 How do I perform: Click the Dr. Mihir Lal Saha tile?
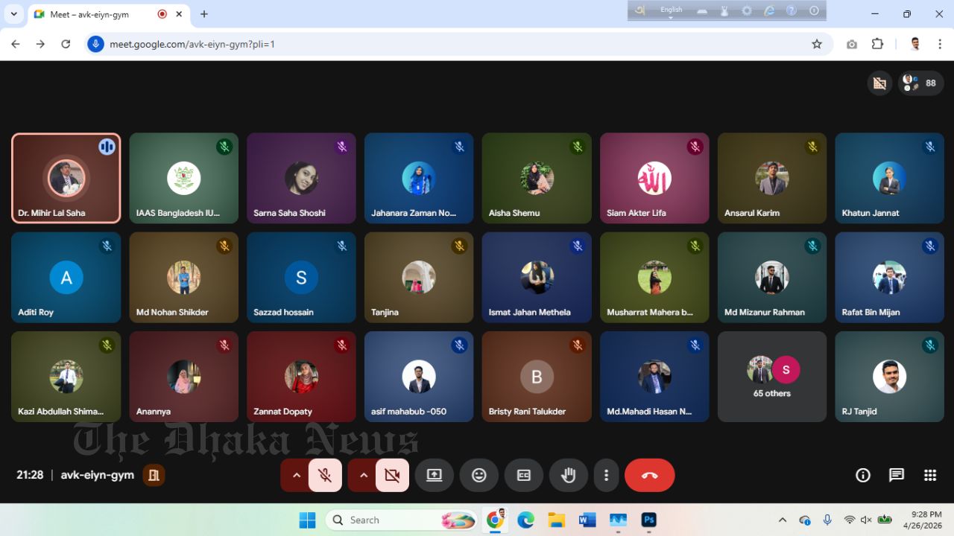[x=66, y=179]
